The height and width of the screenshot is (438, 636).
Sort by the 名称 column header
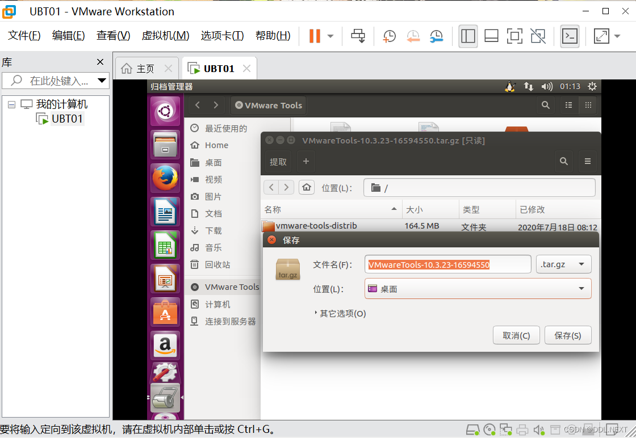(x=333, y=209)
